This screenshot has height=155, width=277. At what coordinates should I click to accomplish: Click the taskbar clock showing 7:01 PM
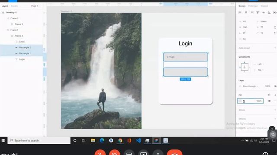pos(264,141)
